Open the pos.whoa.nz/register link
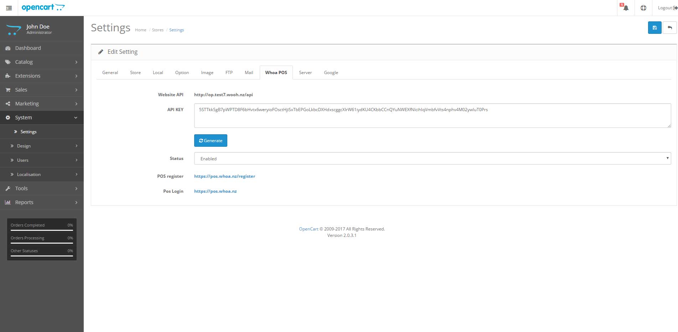Viewport: 678px width, 332px height. tap(224, 176)
